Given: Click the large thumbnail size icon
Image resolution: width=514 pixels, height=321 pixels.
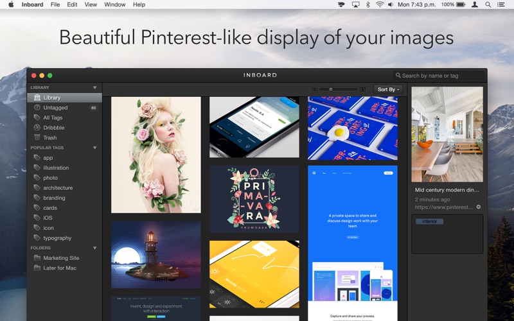Looking at the screenshot, I should click(362, 89).
